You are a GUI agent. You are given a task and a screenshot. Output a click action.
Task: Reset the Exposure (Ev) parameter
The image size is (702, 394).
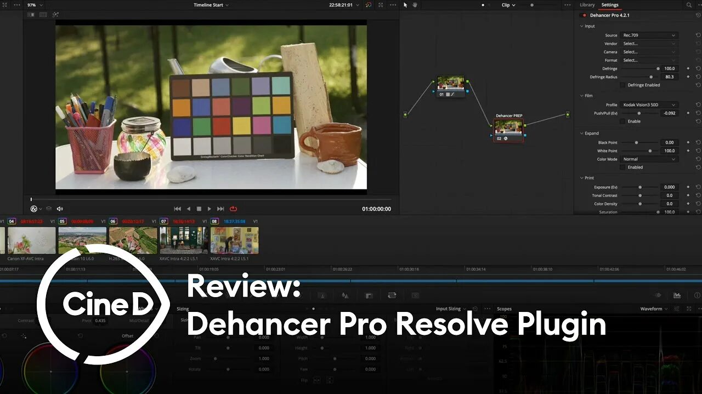point(698,187)
